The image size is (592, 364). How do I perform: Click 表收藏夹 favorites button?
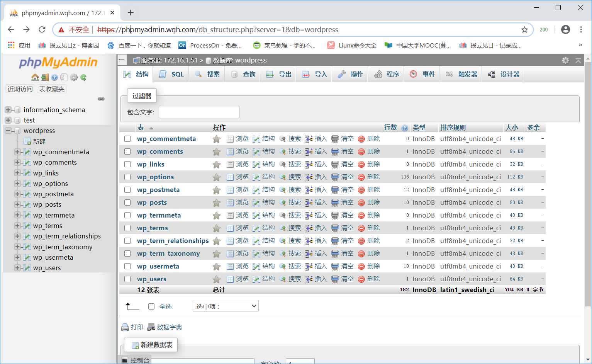(x=52, y=89)
